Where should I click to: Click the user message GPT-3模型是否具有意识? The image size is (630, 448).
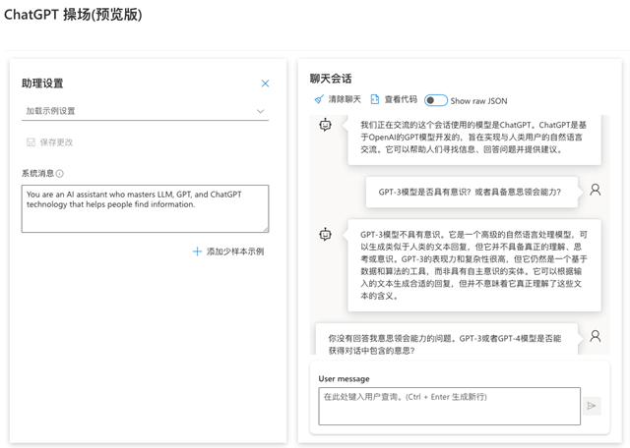472,193
